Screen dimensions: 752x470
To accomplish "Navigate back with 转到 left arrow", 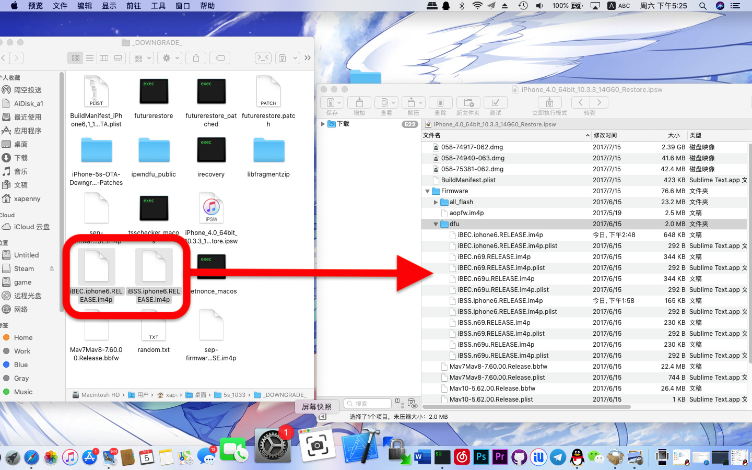I will (x=580, y=102).
